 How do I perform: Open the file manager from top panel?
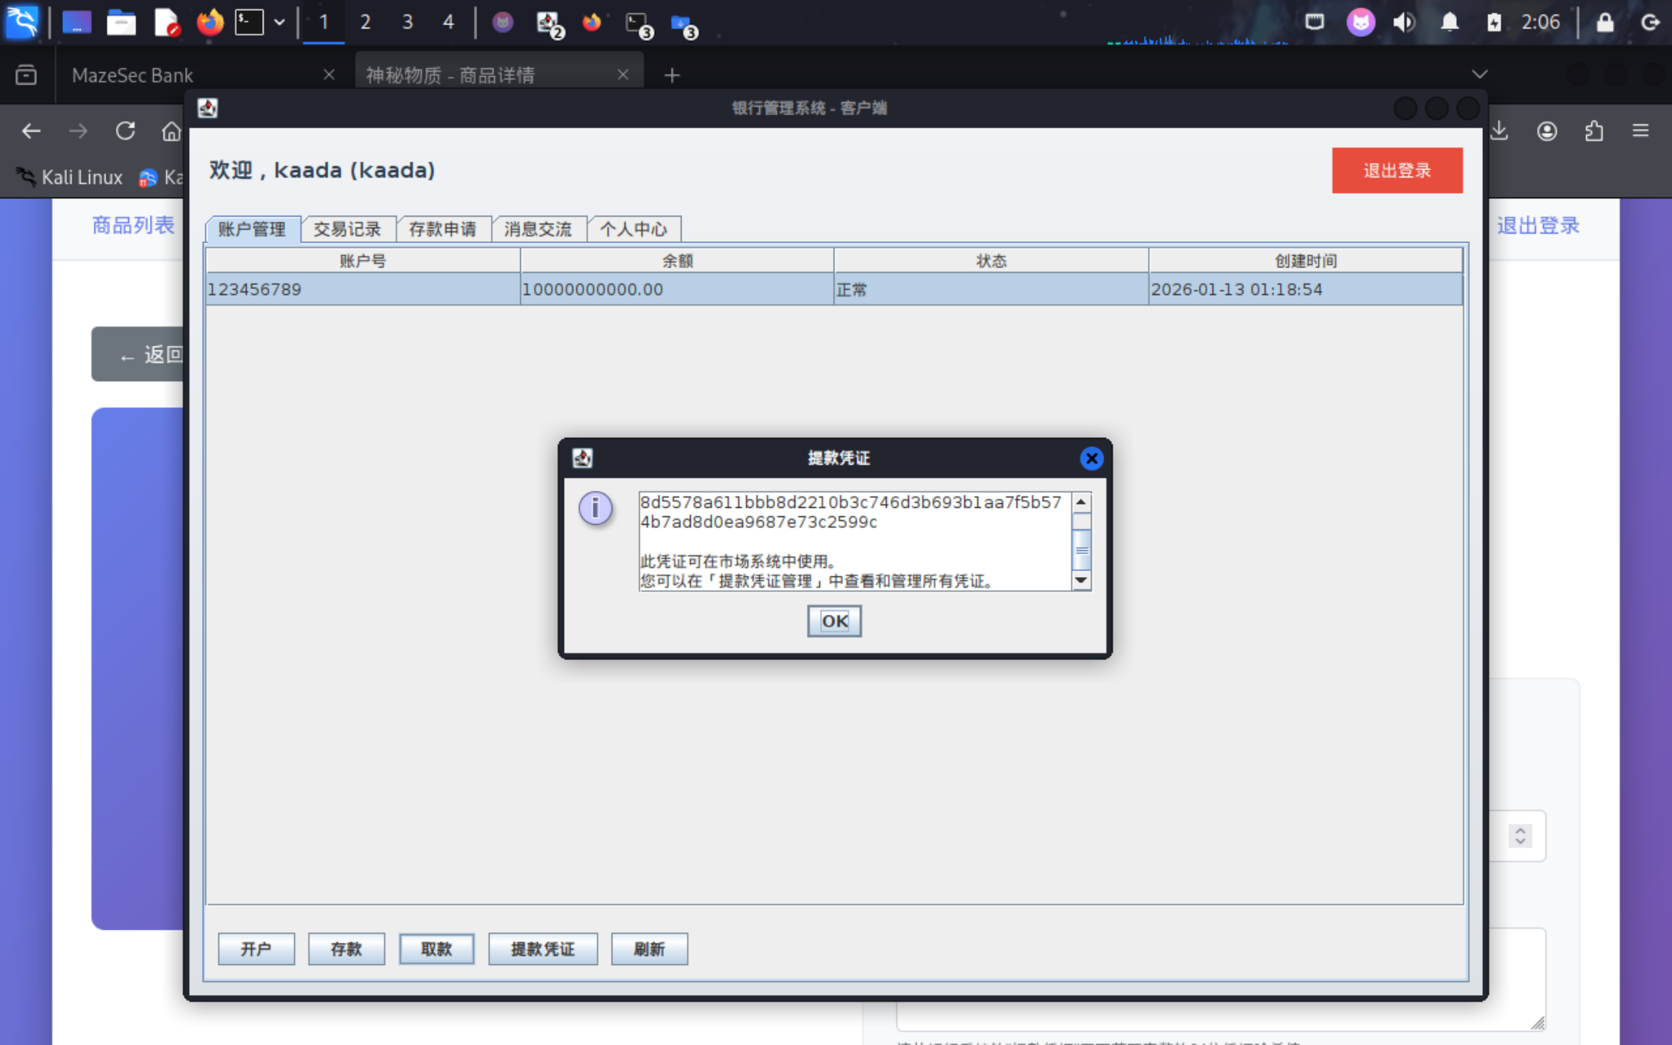click(x=121, y=22)
